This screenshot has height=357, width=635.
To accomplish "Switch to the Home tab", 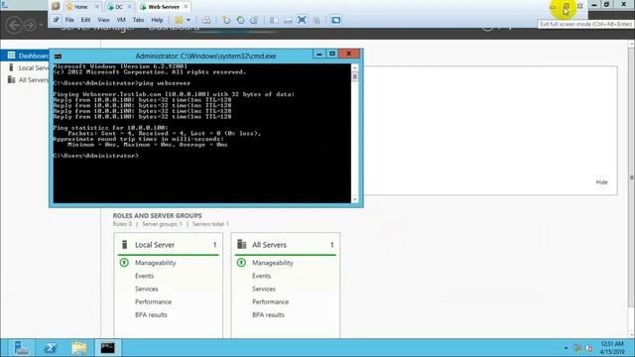I will click(x=80, y=7).
